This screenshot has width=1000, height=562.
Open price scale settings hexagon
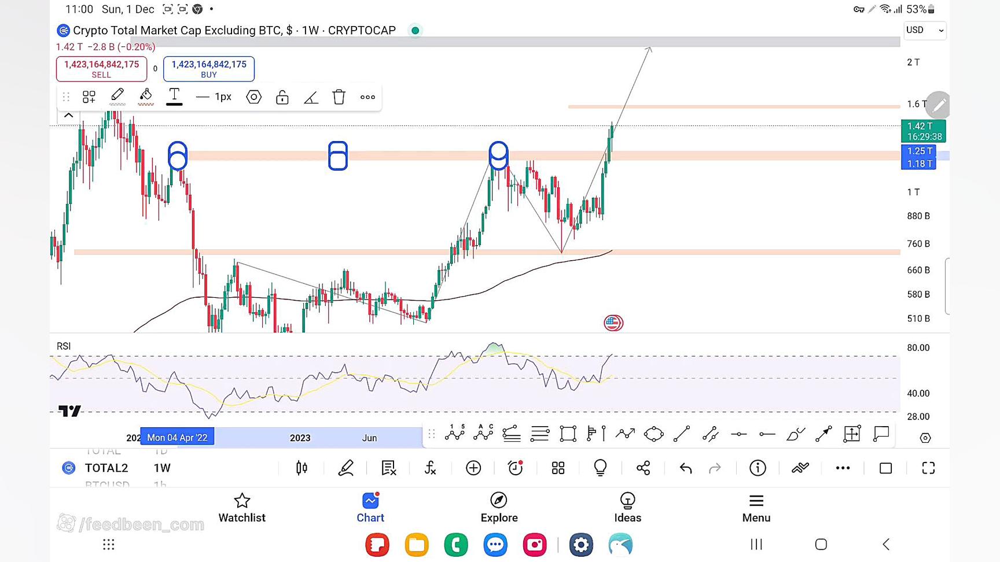point(925,438)
